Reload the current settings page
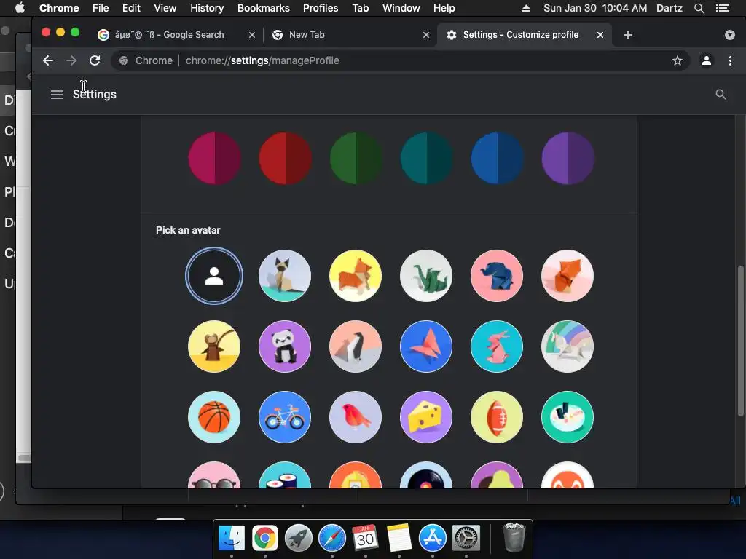Screen dimensions: 746x559 95,60
